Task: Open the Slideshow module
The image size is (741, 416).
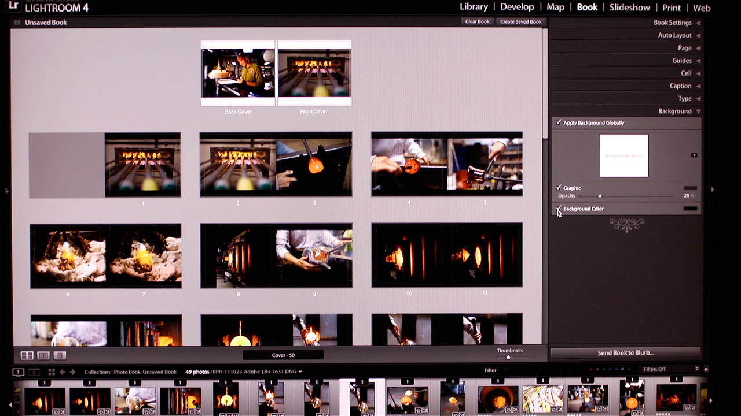Action: pyautogui.click(x=629, y=7)
